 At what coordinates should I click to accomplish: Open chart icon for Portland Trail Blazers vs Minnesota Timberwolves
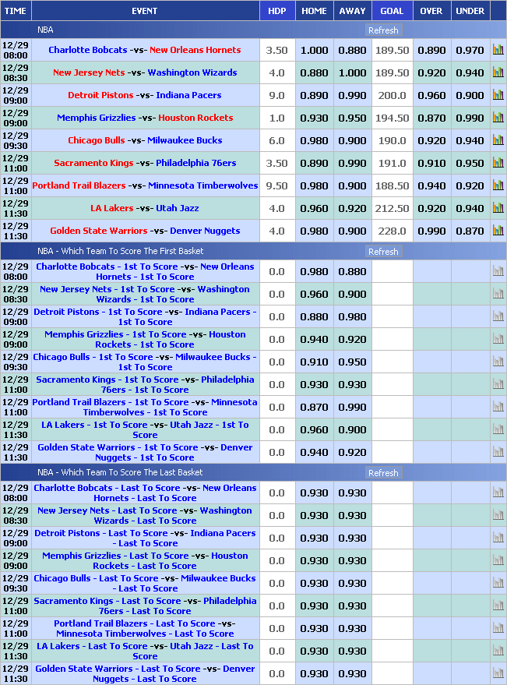tap(498, 185)
